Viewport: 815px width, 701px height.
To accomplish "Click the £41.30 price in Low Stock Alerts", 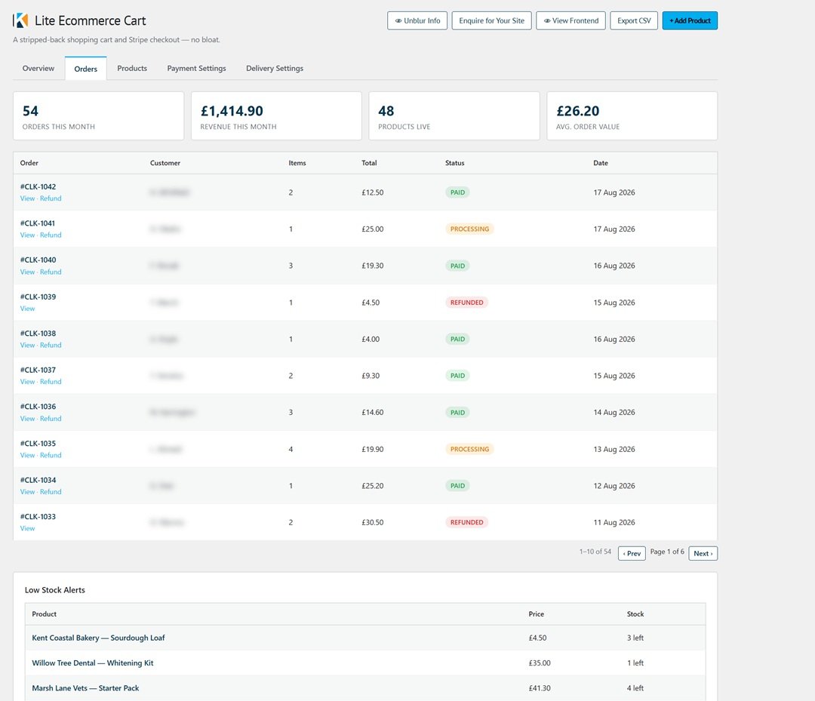I will (540, 687).
